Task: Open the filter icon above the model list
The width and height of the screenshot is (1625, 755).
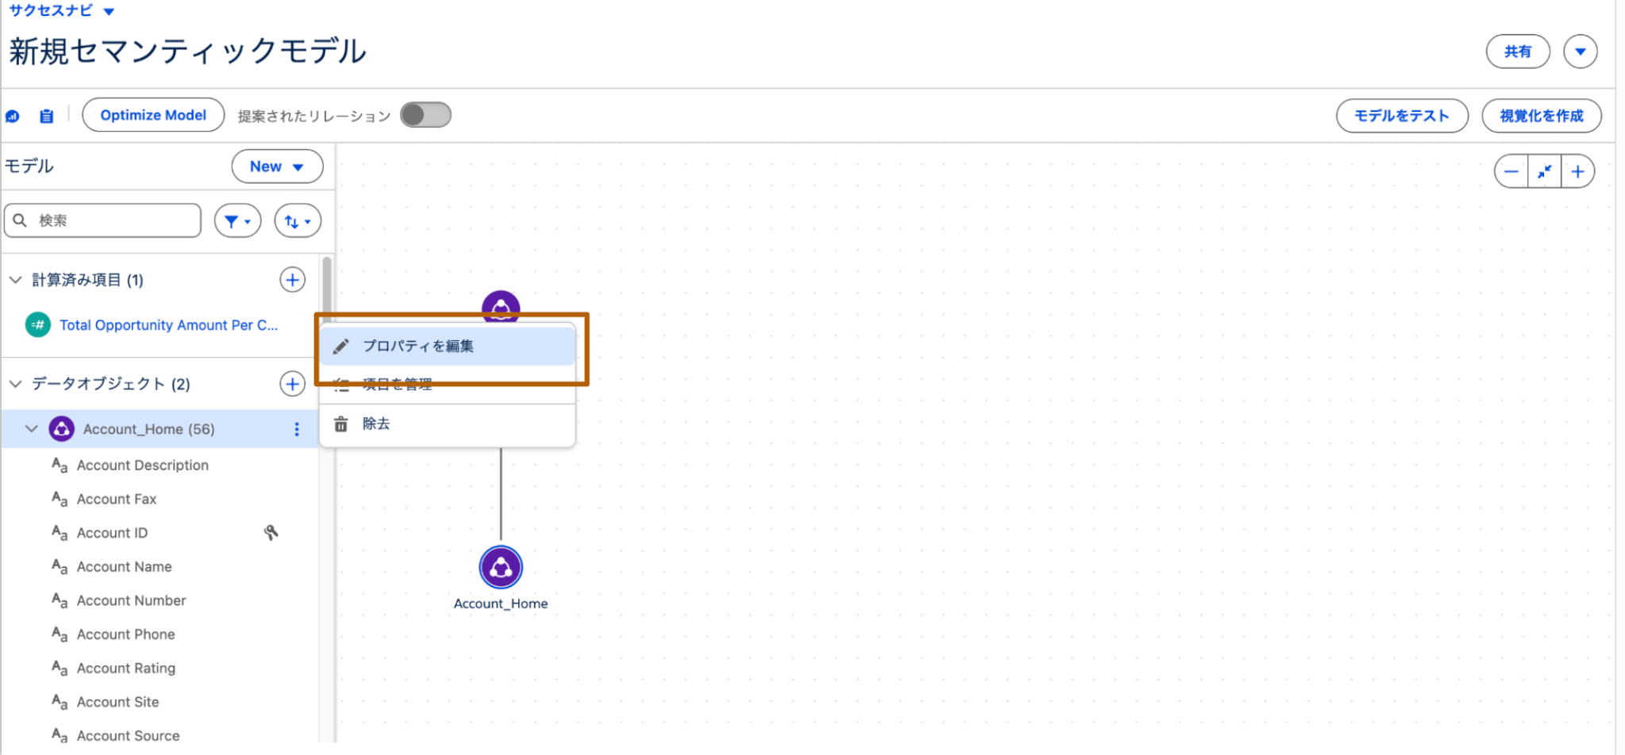Action: (x=237, y=220)
